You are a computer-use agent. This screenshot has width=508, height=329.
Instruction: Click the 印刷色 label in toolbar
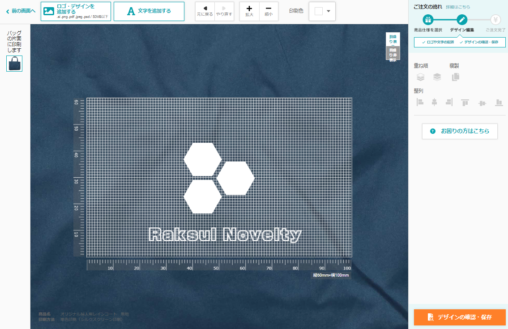coord(296,11)
